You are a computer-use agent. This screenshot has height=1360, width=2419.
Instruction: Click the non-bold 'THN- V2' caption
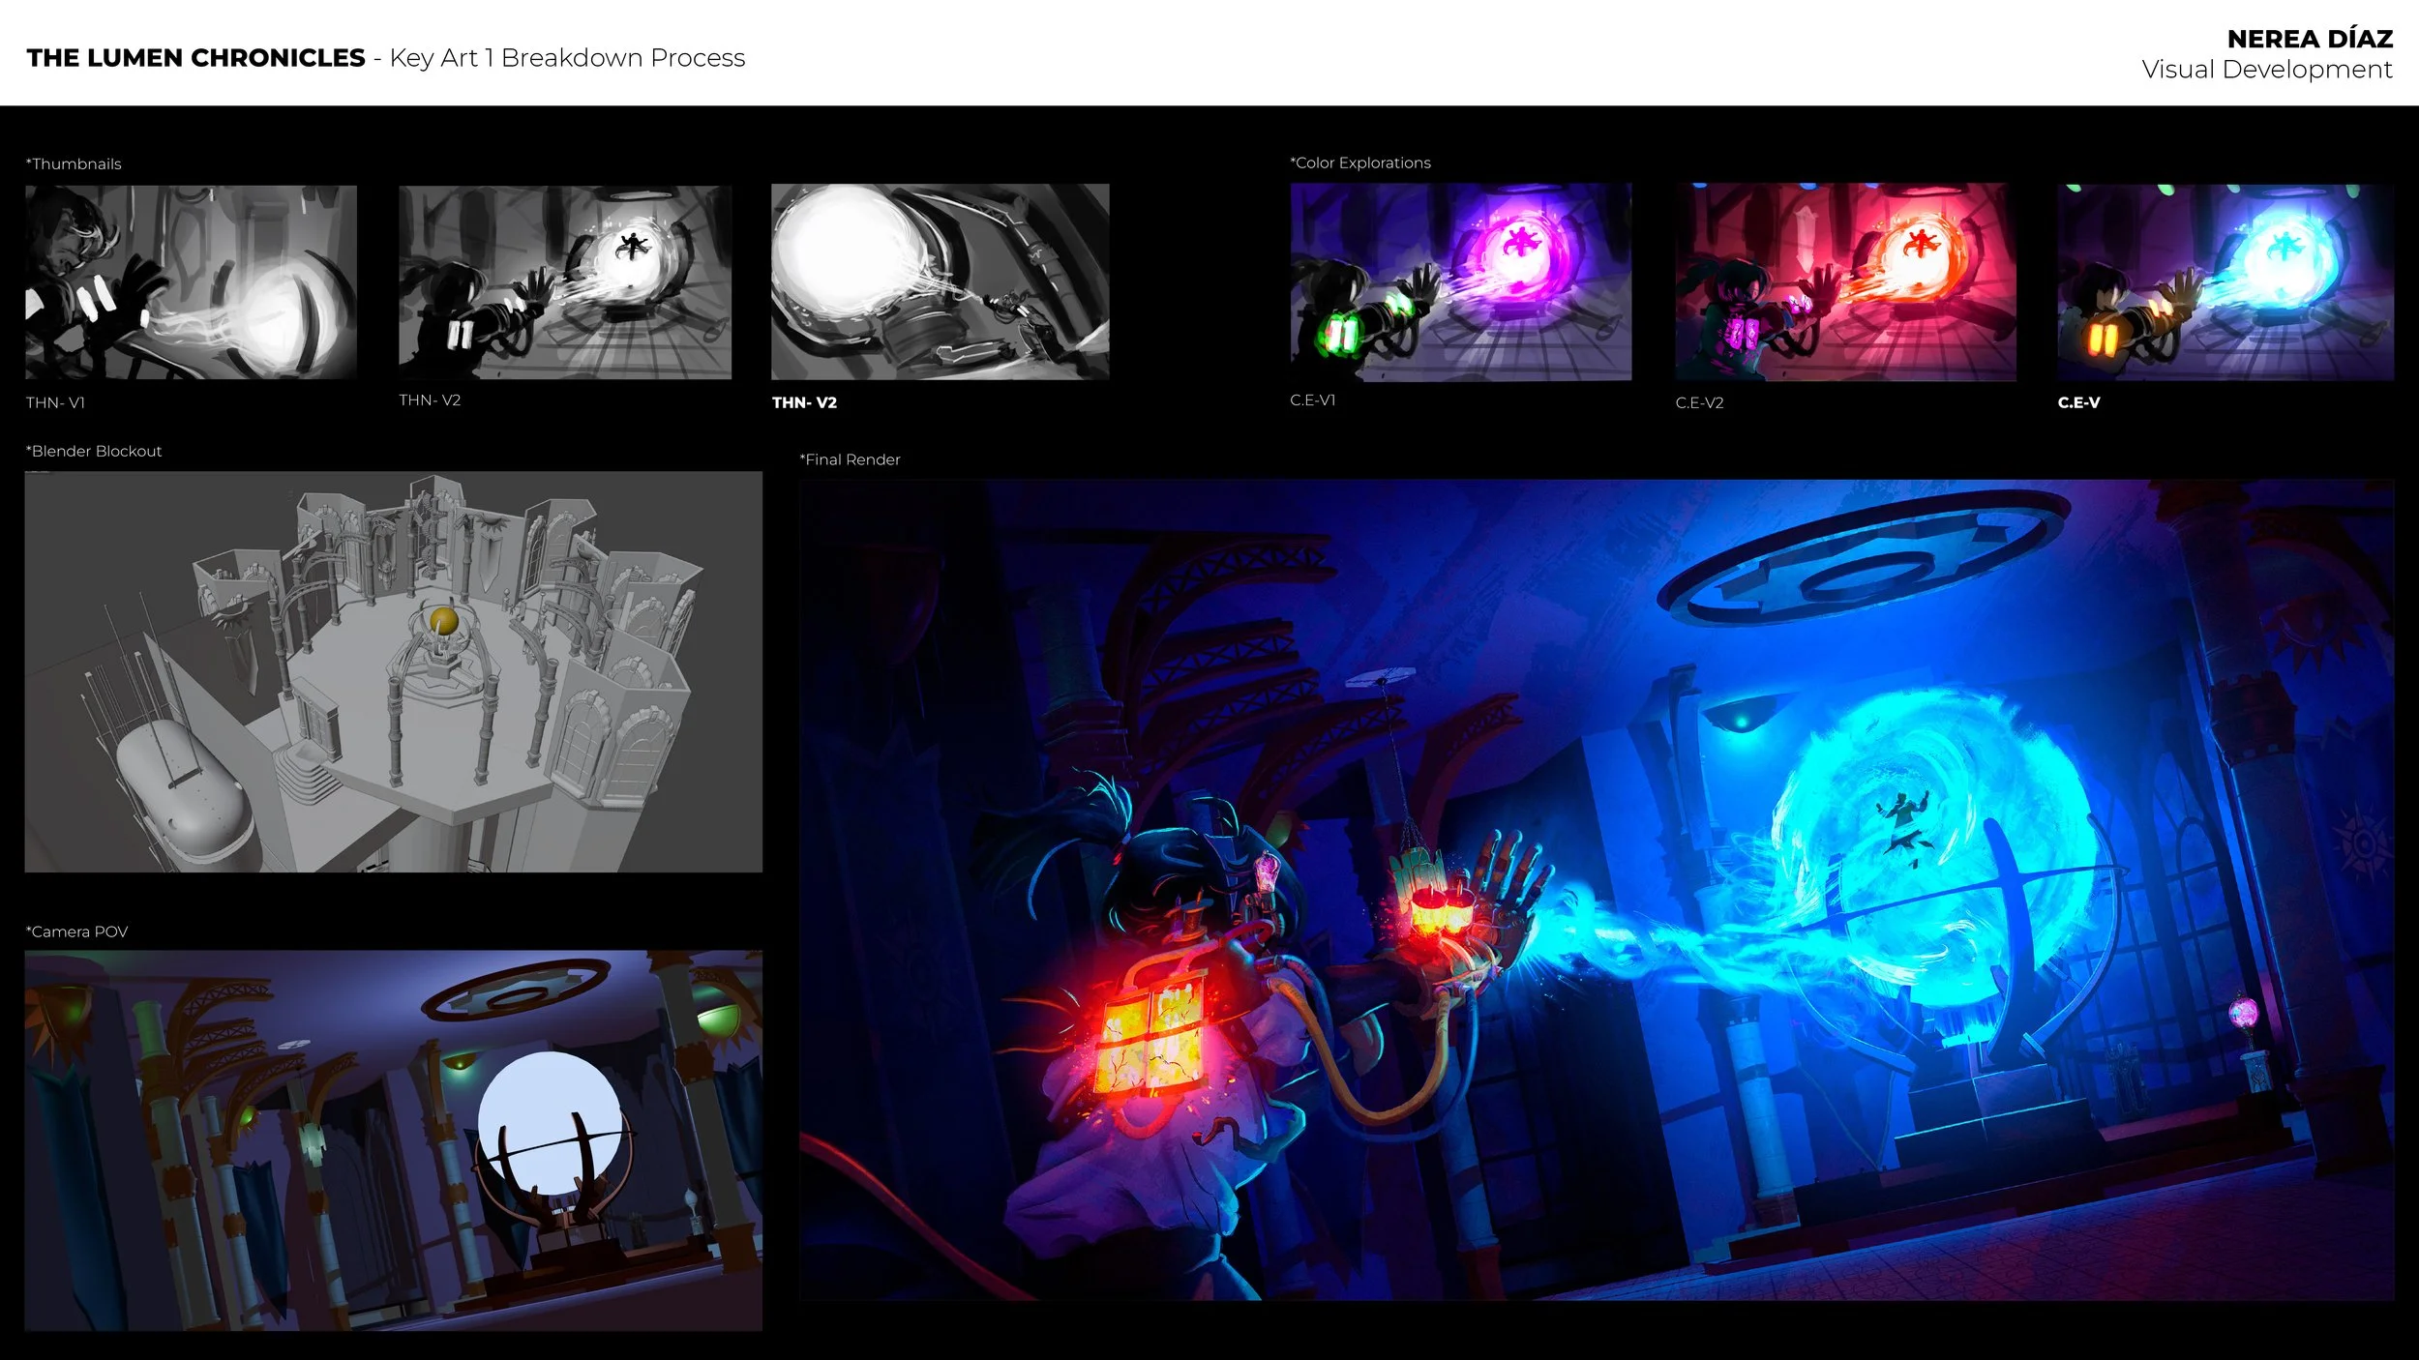[430, 399]
